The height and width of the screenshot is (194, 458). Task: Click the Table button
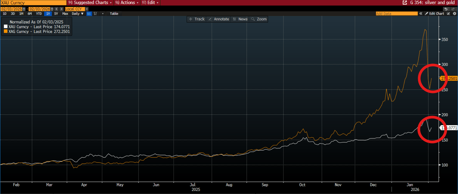pos(114,13)
